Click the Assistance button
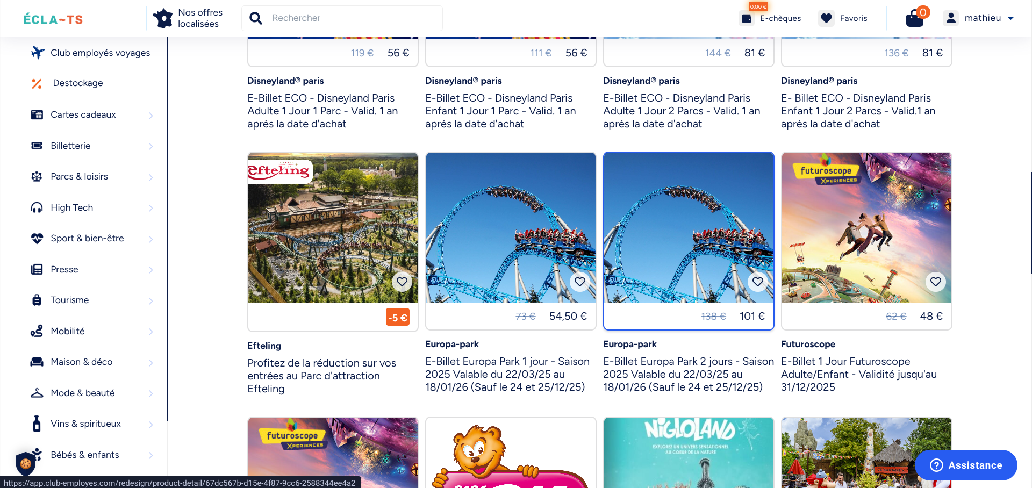1032x488 pixels. (966, 465)
